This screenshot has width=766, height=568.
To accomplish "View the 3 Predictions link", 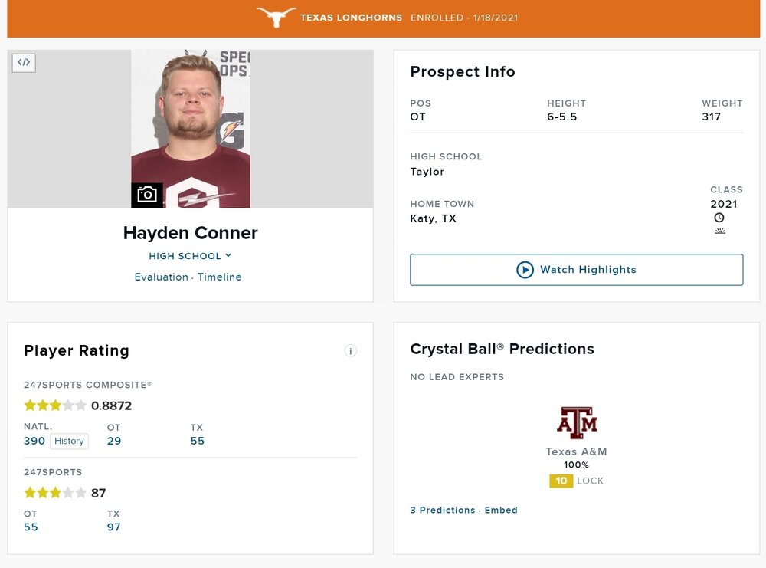I will 443,510.
